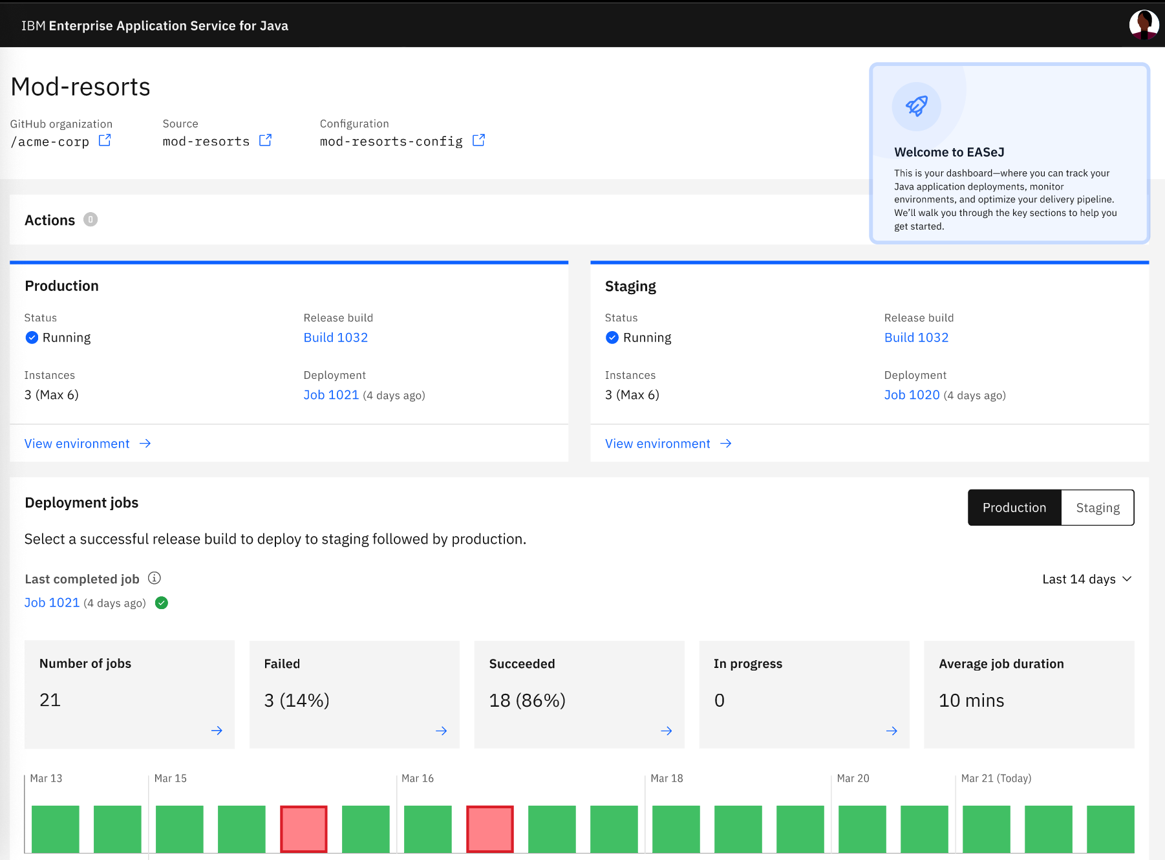
Task: Click the Mod-resorts page title
Action: (x=80, y=87)
